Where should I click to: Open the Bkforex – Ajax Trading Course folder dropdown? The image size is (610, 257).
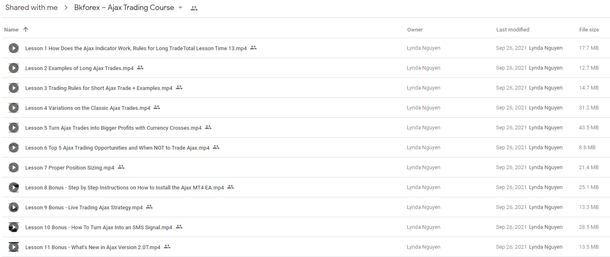[x=180, y=8]
